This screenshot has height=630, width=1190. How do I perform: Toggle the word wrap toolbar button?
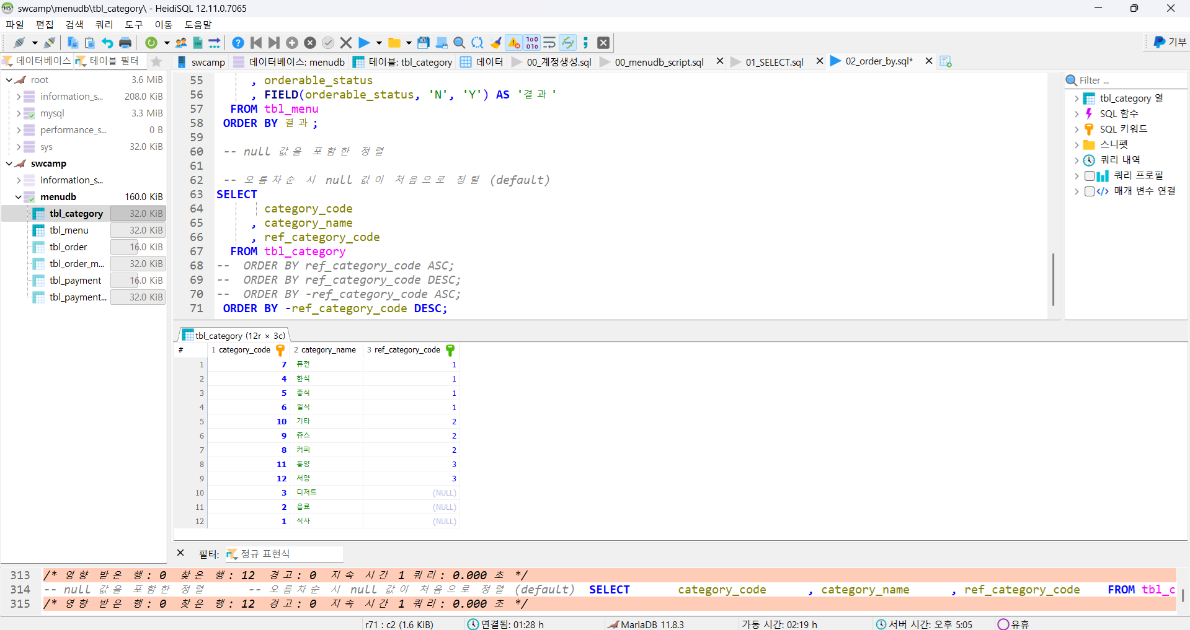549,43
